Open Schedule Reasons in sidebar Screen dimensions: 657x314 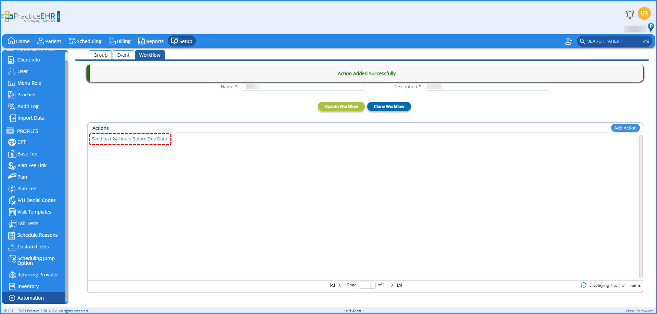click(x=33, y=235)
